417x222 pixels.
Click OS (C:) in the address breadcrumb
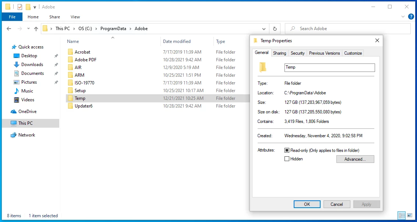coord(85,29)
